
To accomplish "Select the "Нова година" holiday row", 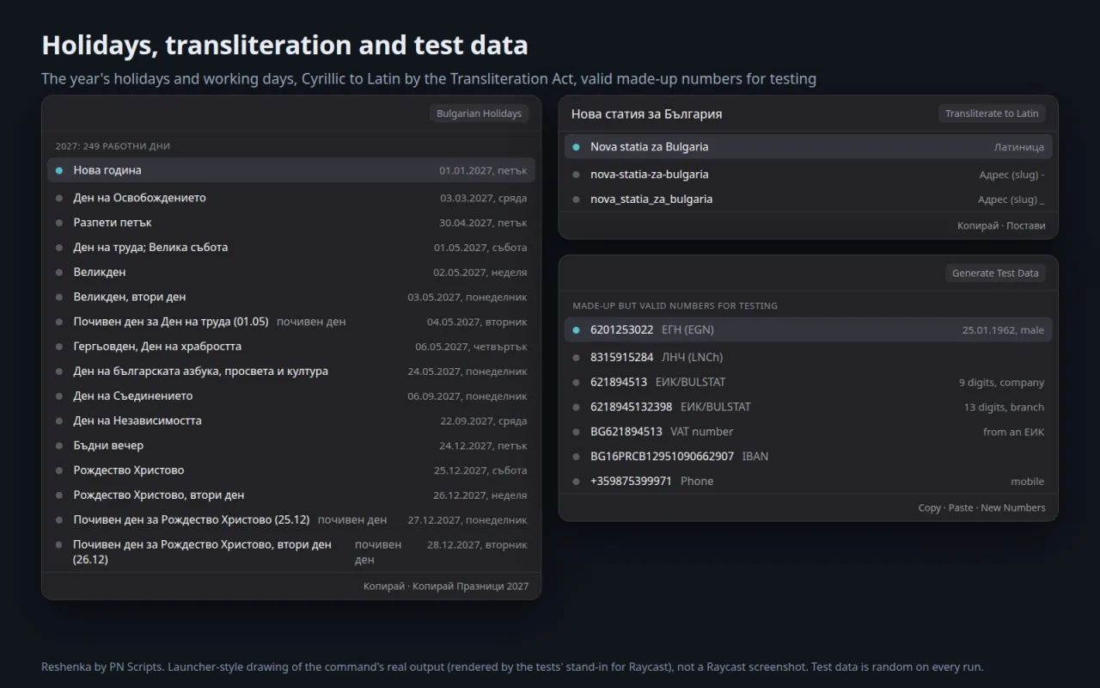I will click(291, 170).
